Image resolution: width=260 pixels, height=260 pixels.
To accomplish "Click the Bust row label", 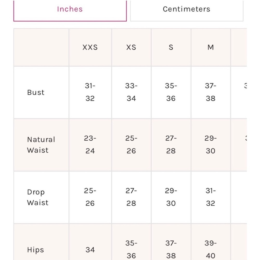I will pos(36,92).
